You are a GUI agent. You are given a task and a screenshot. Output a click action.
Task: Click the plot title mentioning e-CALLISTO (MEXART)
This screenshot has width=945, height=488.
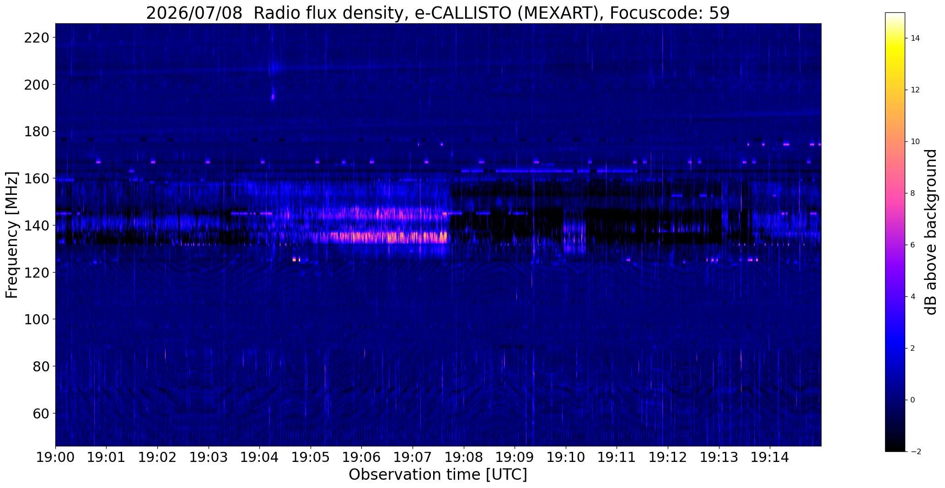(x=438, y=13)
